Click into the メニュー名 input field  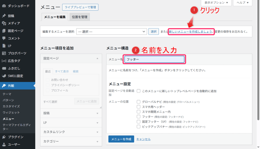tap(154, 59)
